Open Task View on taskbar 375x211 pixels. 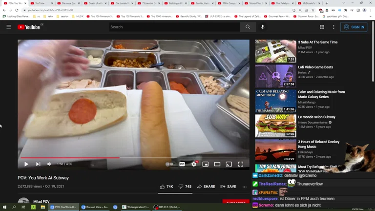[23, 207]
